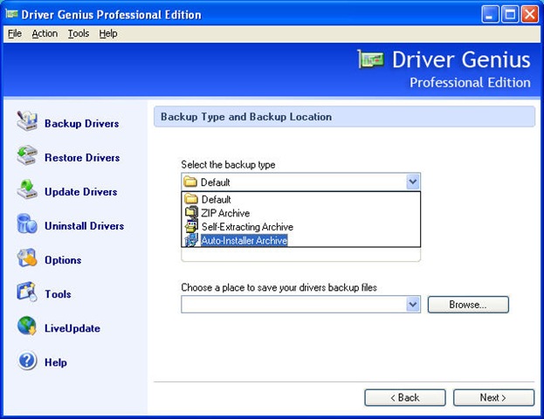This screenshot has width=544, height=419.
Task: Choose ZIP Archive backup type
Action: click(x=300, y=213)
